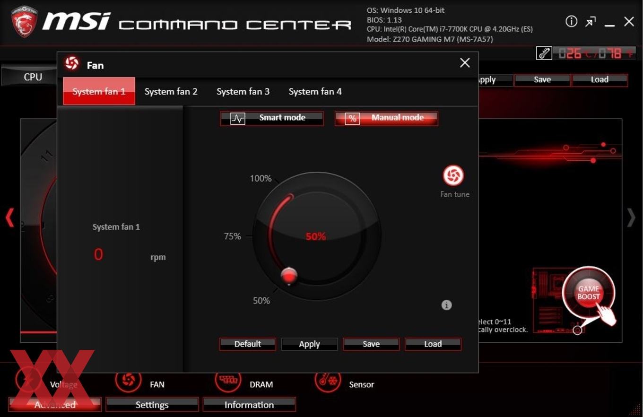Enable Smart mode
Viewport: 643px width, 417px height.
pos(272,118)
